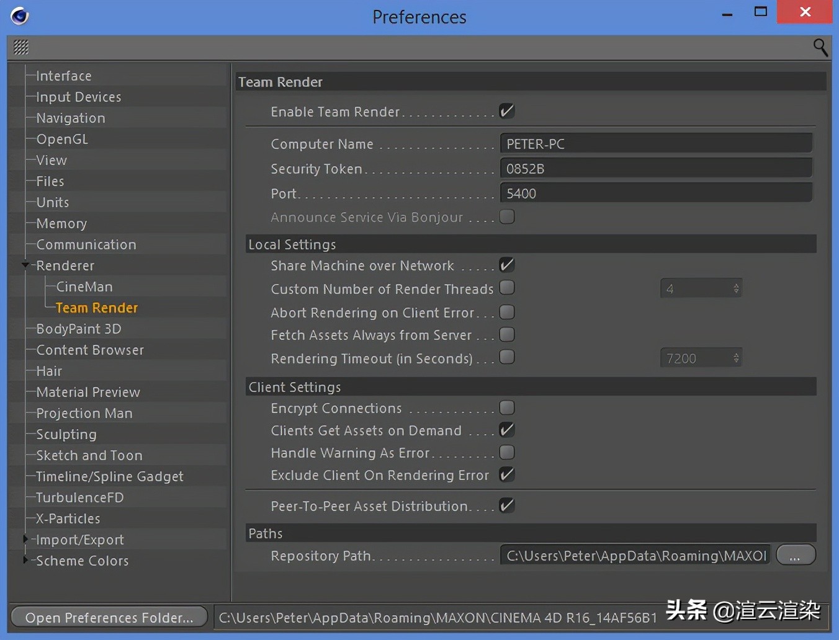Open Preferences Folder button
The width and height of the screenshot is (839, 640).
click(109, 618)
